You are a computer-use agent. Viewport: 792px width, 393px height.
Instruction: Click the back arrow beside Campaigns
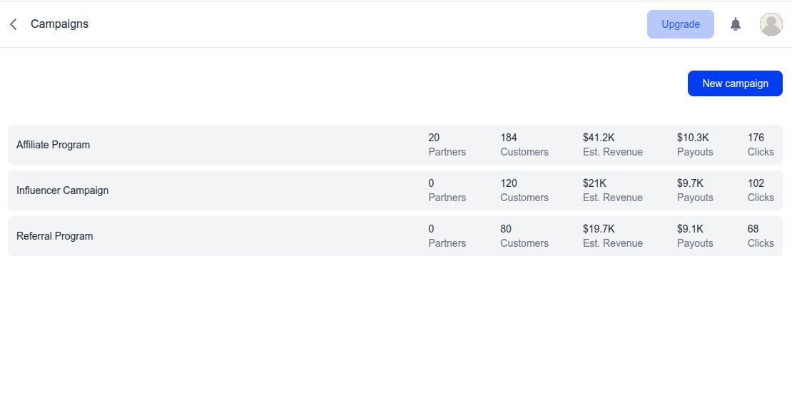tap(14, 24)
